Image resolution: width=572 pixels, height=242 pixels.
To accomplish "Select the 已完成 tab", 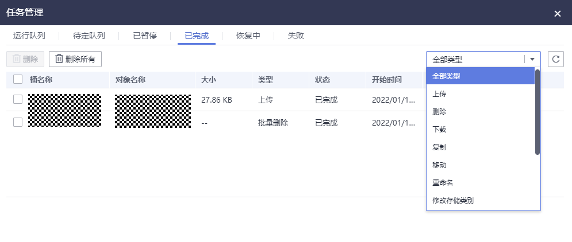I will click(197, 36).
